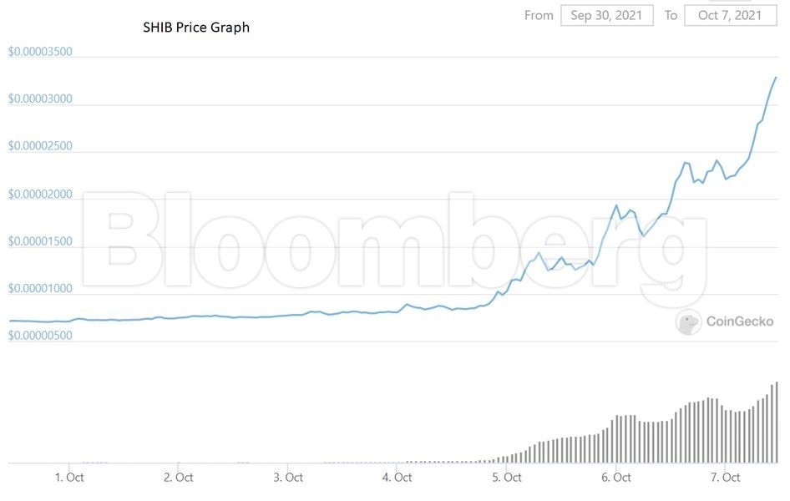Click the 4. Oct date marker

point(398,478)
